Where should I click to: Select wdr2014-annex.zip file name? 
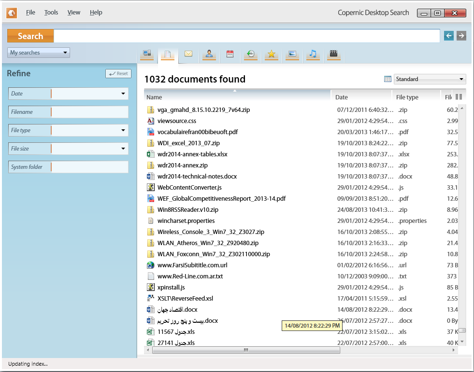pos(183,165)
